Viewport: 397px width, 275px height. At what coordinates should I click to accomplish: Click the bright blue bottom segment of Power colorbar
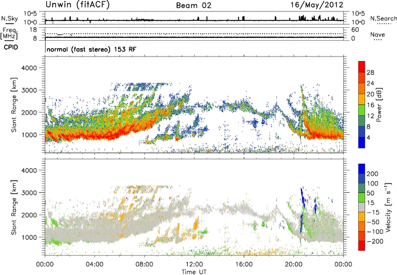(x=362, y=142)
